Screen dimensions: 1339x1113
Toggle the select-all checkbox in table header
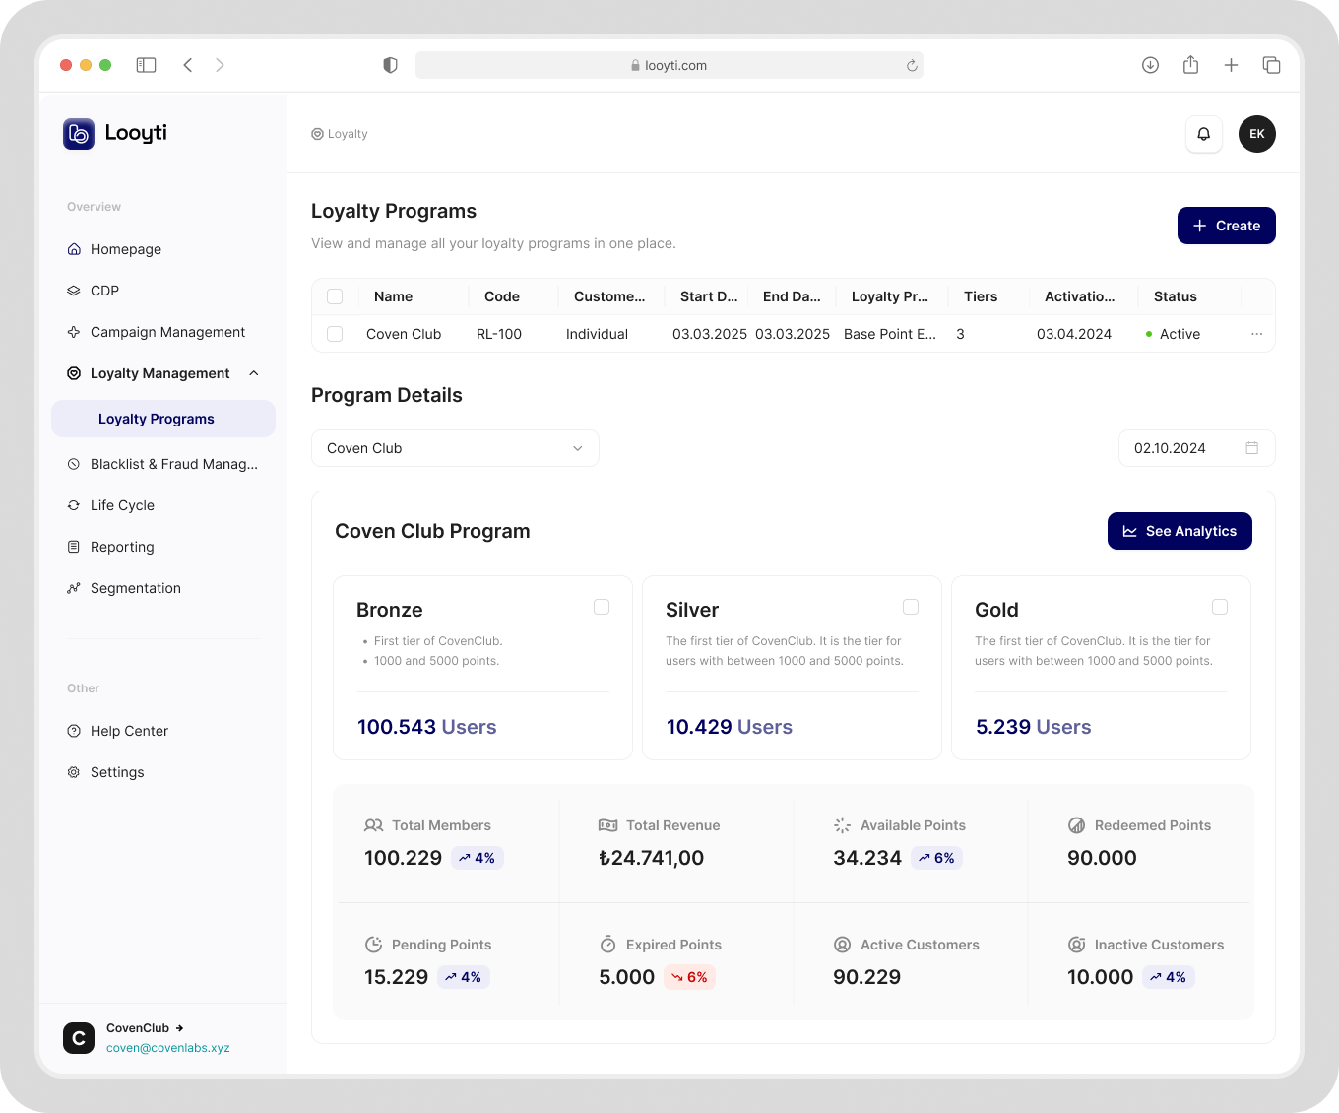tap(335, 296)
